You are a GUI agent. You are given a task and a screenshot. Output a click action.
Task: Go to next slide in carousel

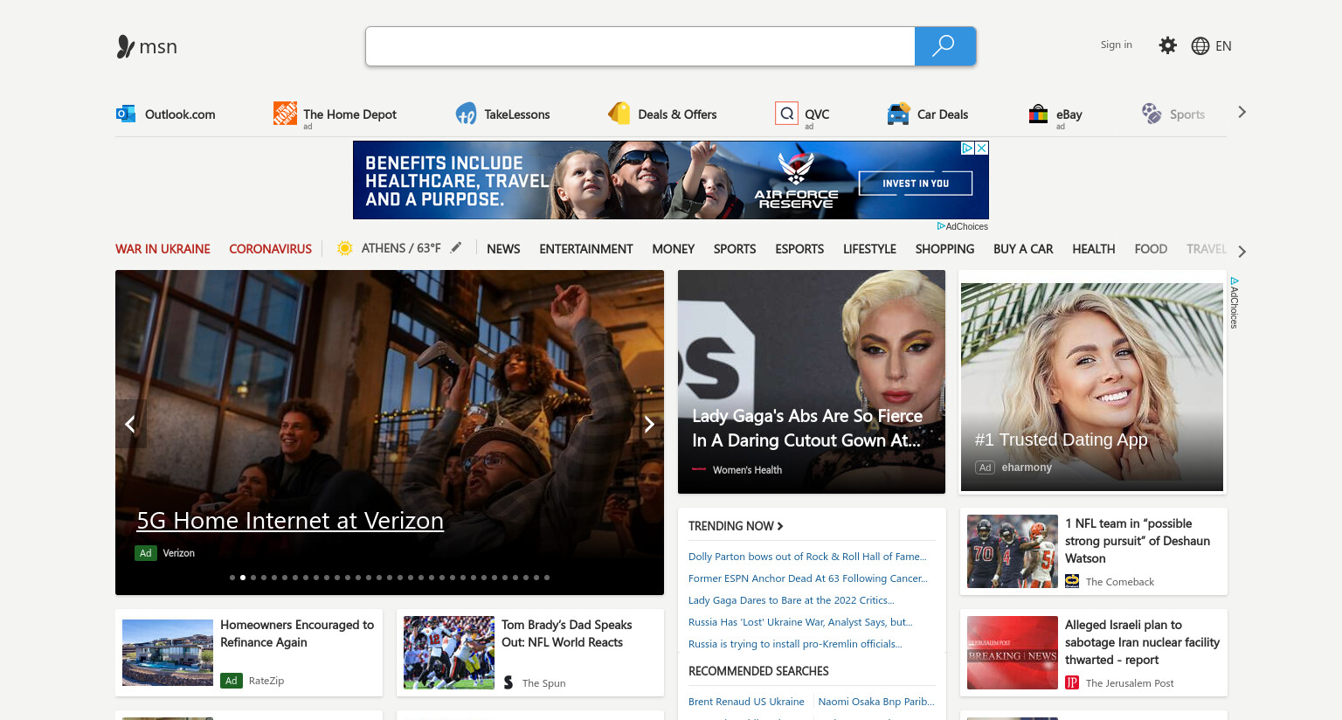pyautogui.click(x=649, y=424)
